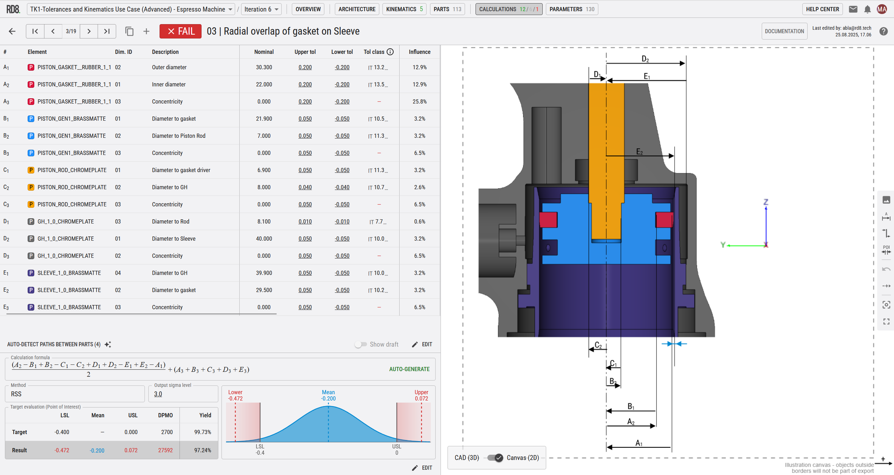Click the duplicate calculation icon
The height and width of the screenshot is (475, 894).
(x=129, y=31)
